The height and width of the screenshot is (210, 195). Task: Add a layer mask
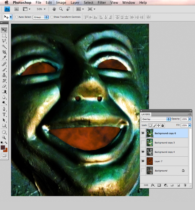click(159, 185)
